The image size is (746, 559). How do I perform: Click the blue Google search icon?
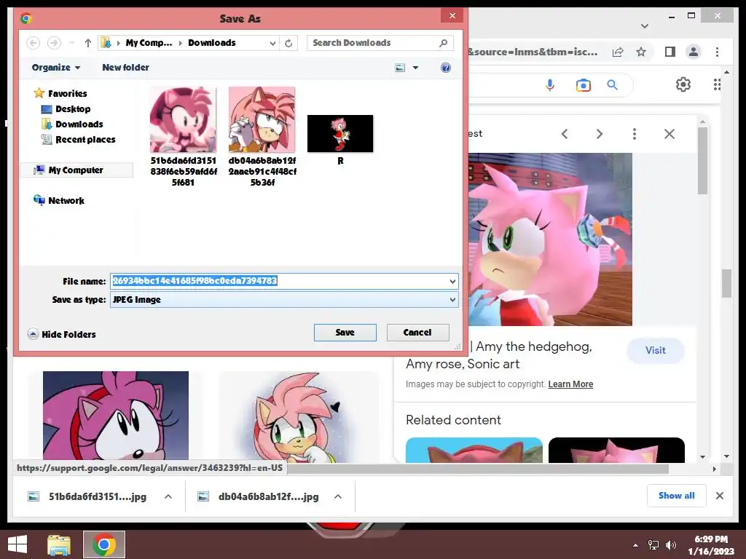[x=612, y=85]
